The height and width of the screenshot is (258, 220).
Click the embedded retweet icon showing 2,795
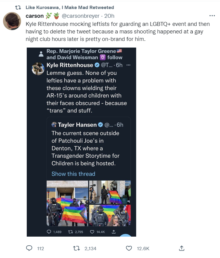71,232
